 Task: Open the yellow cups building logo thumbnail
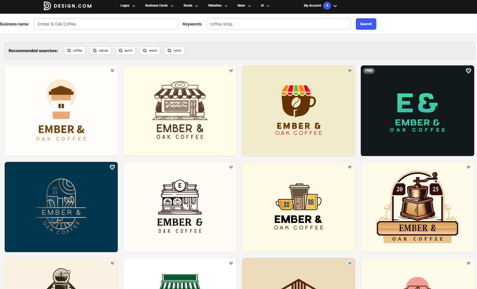299,207
